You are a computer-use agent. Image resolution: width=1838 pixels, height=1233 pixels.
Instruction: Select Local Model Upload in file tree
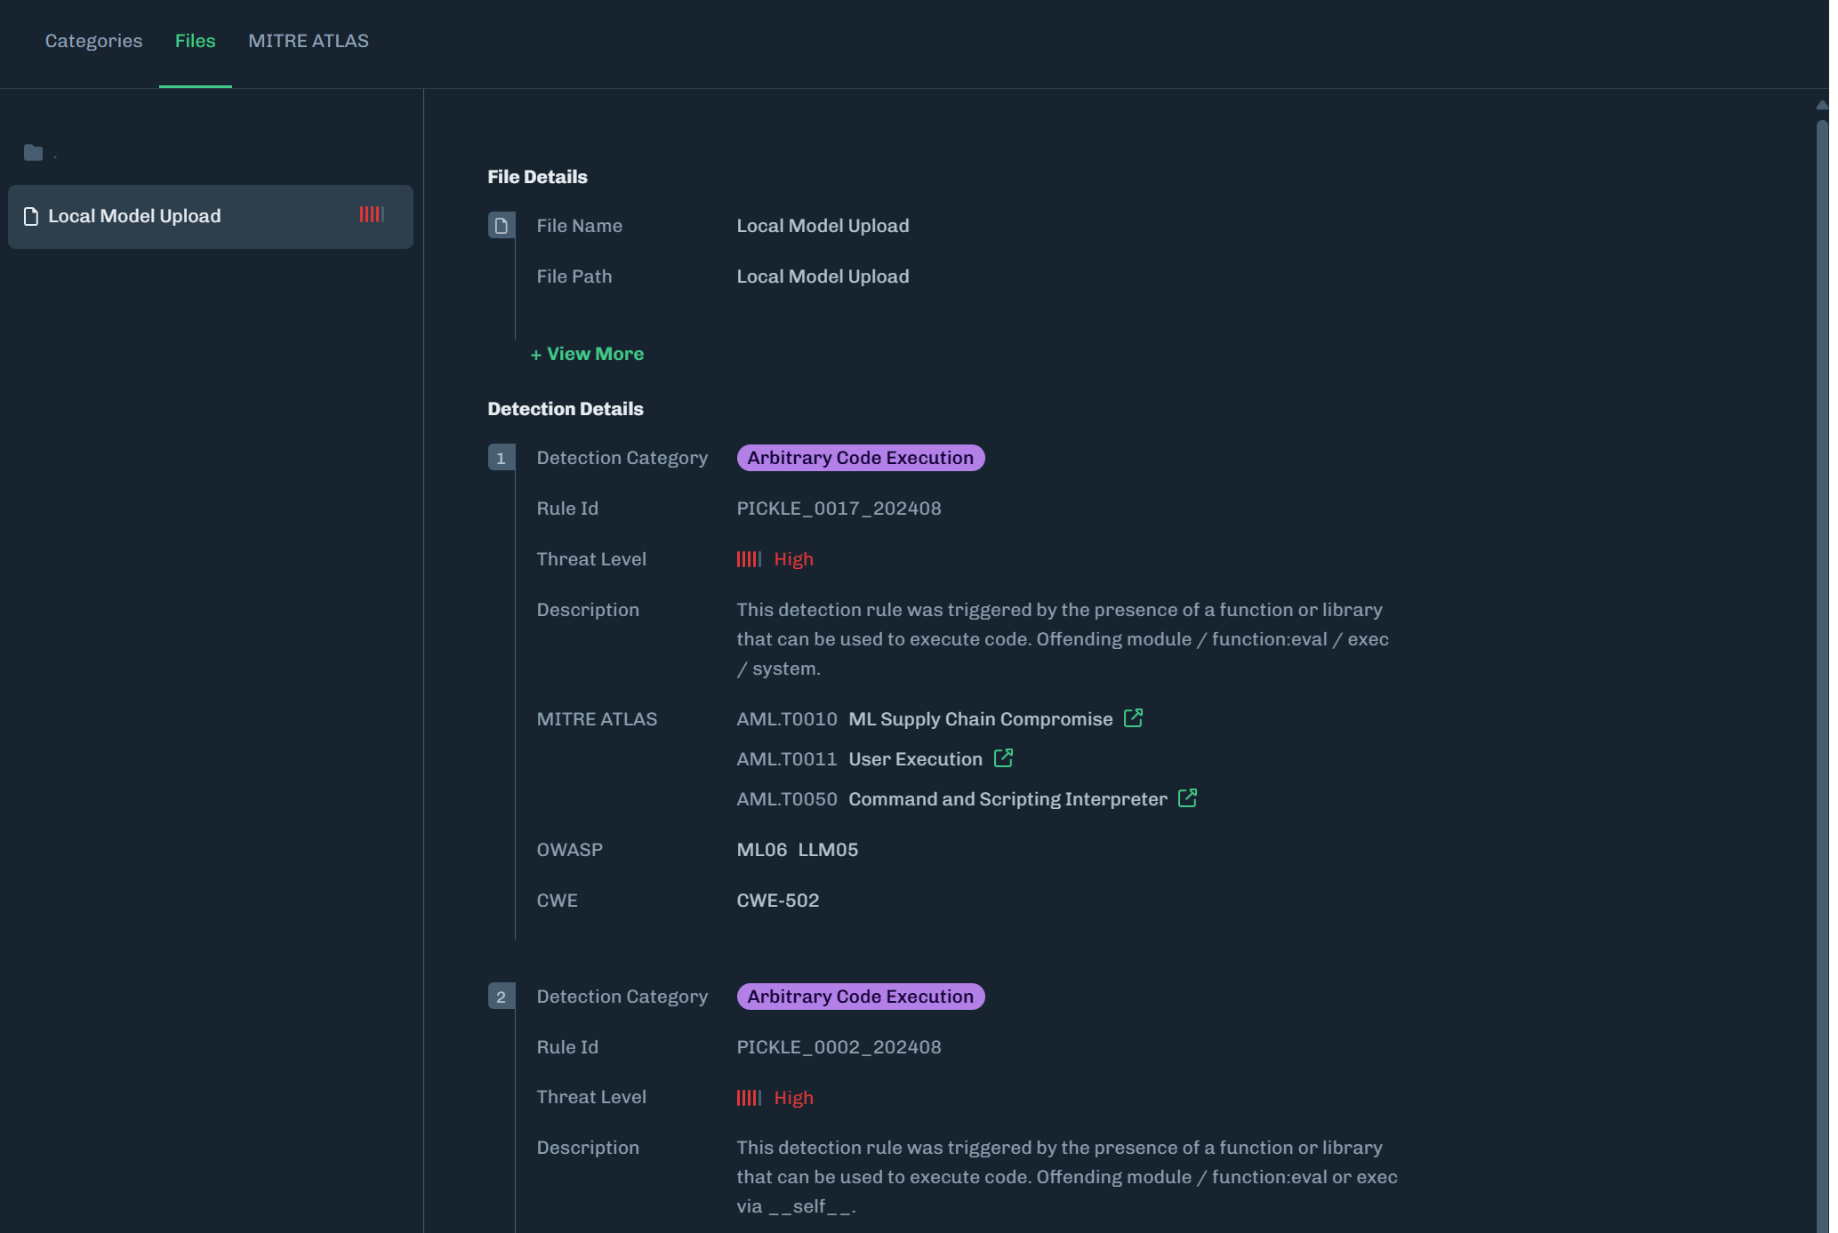coord(134,216)
